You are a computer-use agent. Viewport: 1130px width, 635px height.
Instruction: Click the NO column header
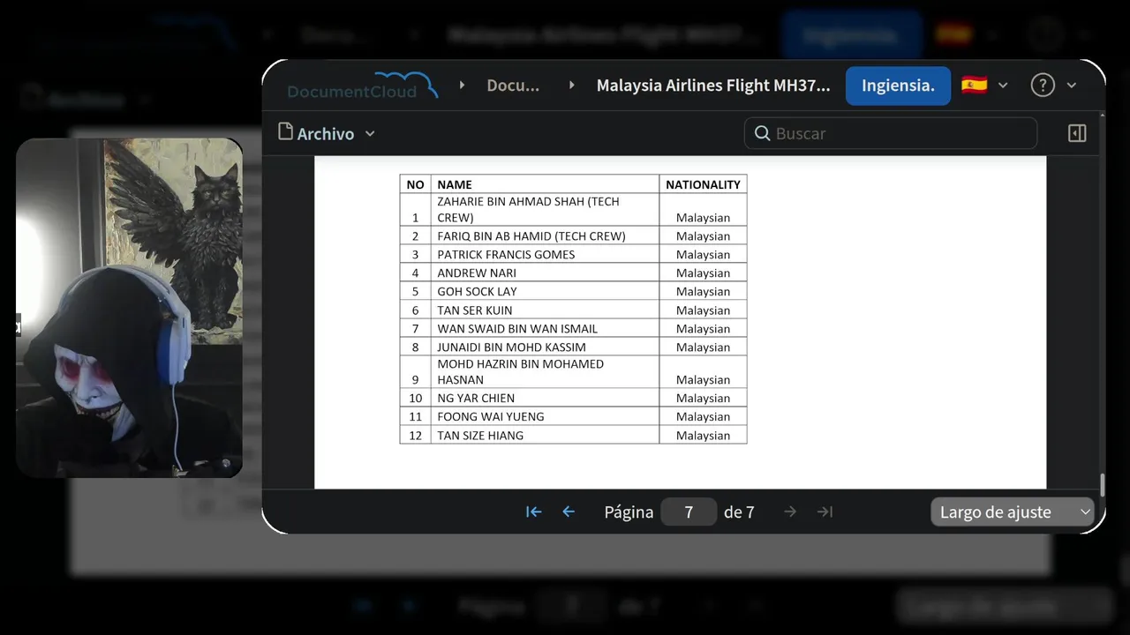(415, 184)
